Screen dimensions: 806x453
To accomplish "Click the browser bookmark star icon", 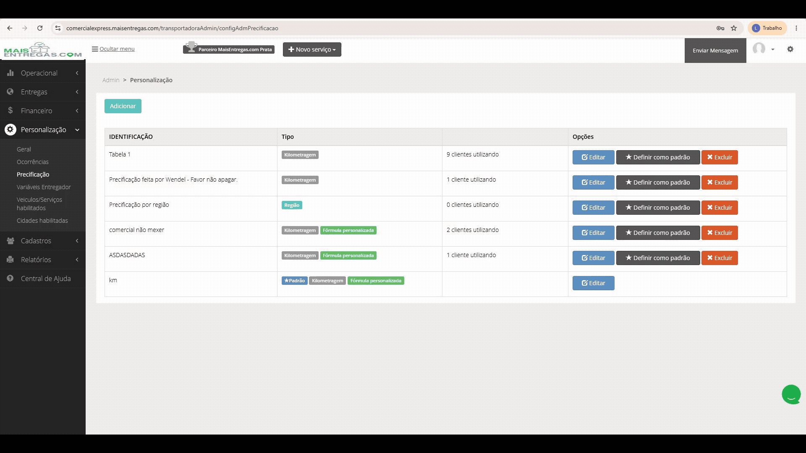I will (734, 28).
